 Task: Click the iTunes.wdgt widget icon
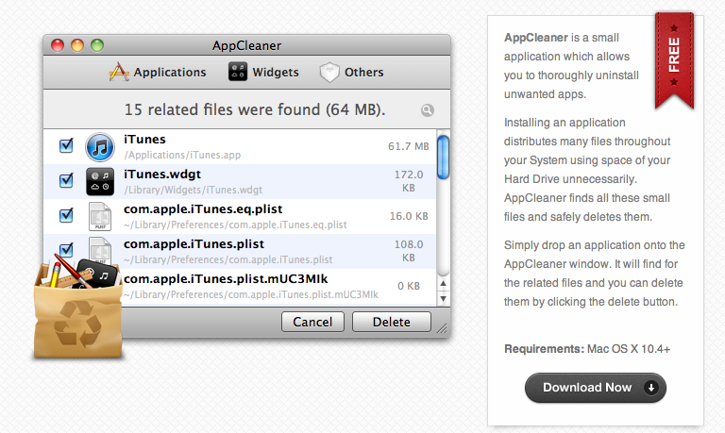pyautogui.click(x=100, y=182)
